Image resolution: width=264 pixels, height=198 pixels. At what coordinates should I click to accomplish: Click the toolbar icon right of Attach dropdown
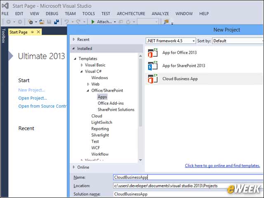click(x=120, y=22)
